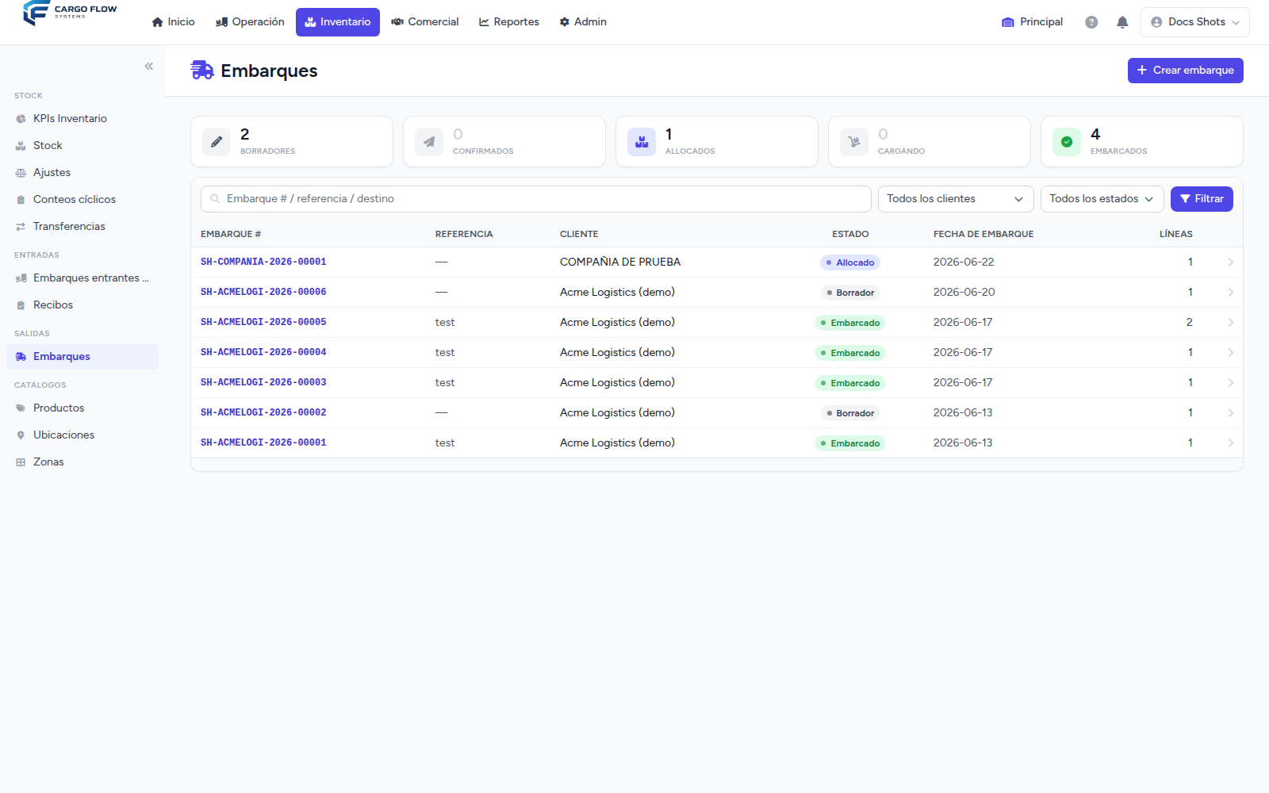Click the Recibos clipboard icon
This screenshot has height=793, width=1269.
[21, 305]
